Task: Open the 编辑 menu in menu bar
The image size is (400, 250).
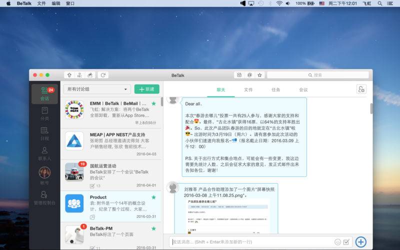Action: (56, 3)
